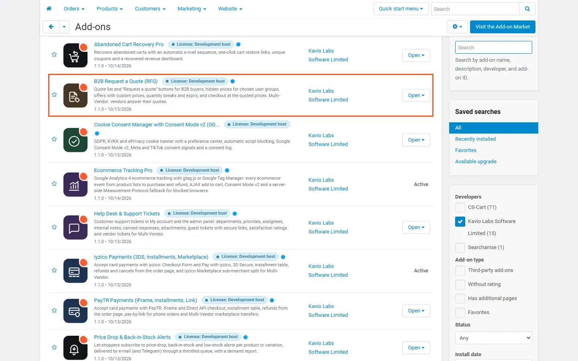Star the iyzico Payments add-on
Screen dimensions: 578x361
54,270
